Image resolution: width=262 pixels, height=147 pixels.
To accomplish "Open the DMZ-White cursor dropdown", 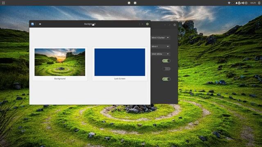I will (160, 54).
